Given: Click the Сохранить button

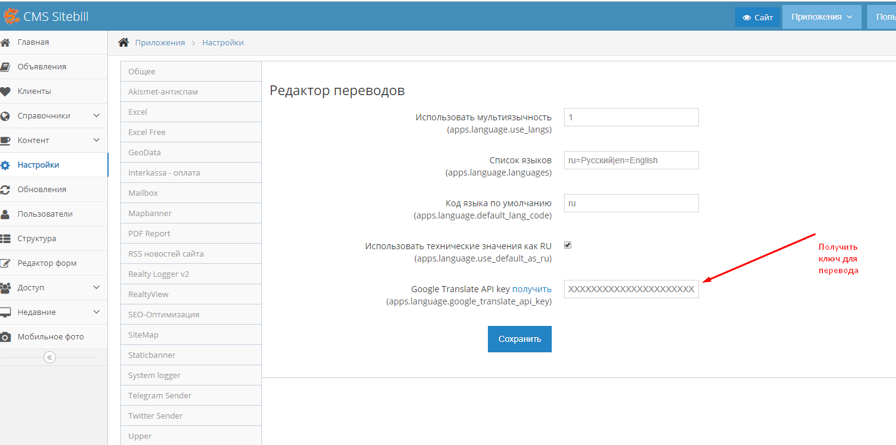Looking at the screenshot, I should pos(520,339).
